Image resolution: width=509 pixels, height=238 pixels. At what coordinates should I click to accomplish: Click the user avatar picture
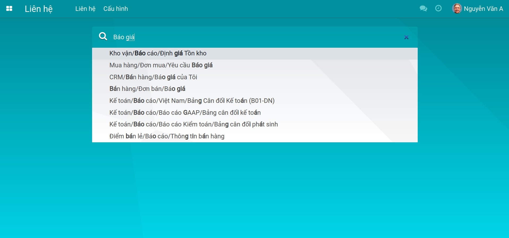tap(457, 8)
